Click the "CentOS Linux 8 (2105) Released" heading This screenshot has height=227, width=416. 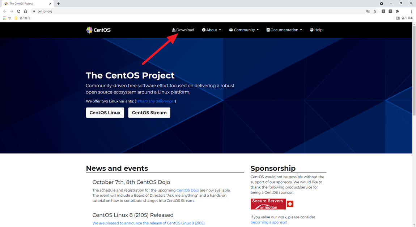tap(133, 215)
